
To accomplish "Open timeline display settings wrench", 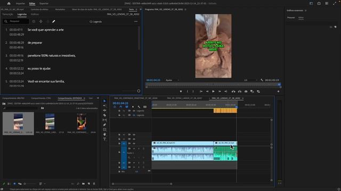I will click(139, 107).
